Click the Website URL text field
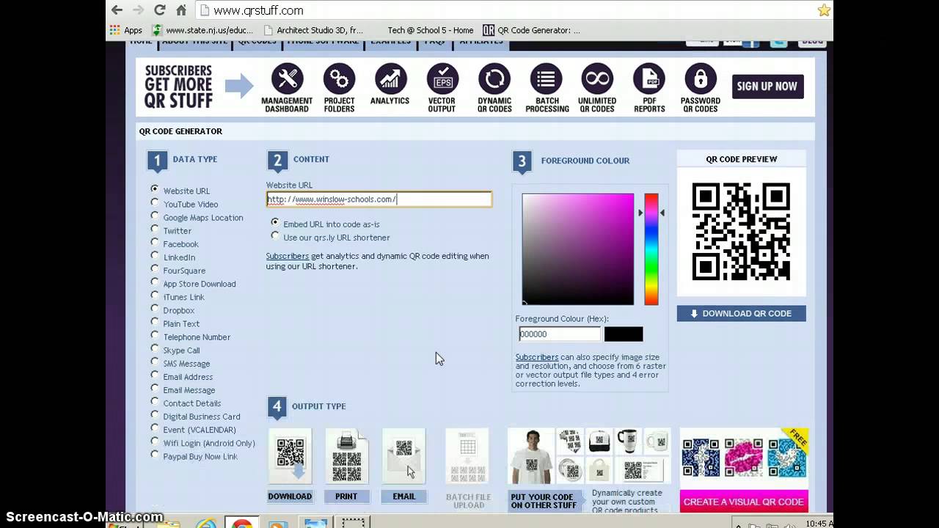939x528 pixels. 379,199
